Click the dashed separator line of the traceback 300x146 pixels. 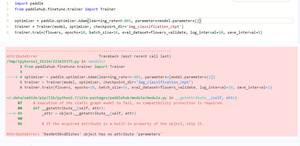pos(89,51)
